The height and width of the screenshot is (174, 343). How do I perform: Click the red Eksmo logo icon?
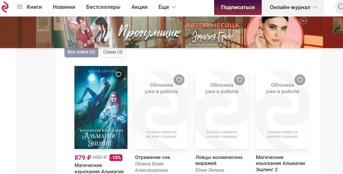(x=5, y=7)
